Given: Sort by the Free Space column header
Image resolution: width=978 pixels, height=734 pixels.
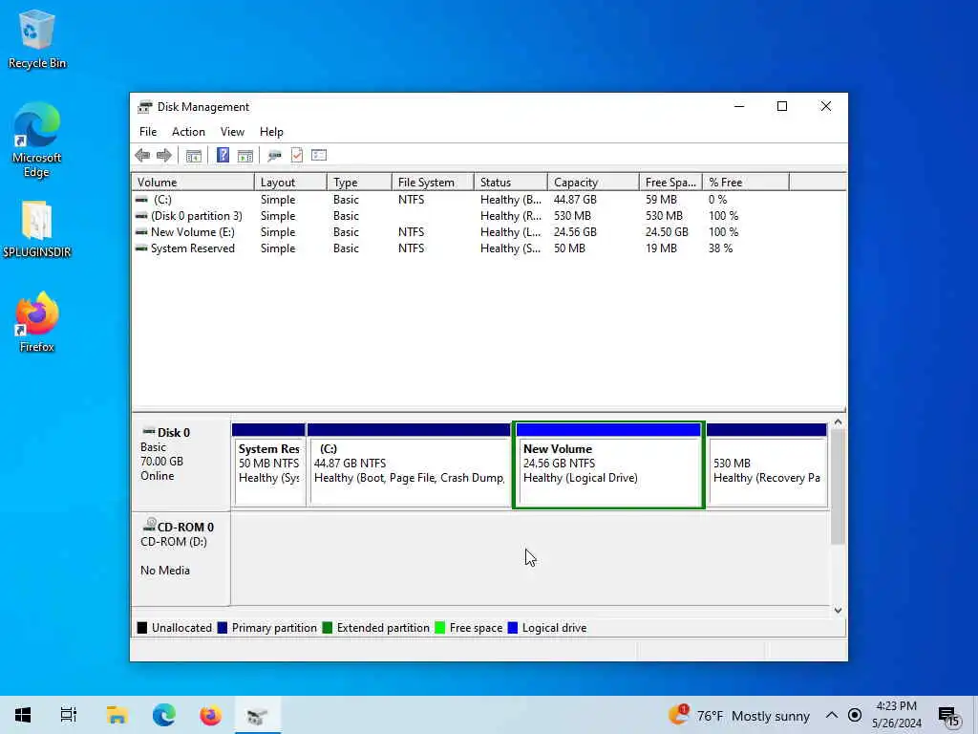Looking at the screenshot, I should (x=670, y=183).
